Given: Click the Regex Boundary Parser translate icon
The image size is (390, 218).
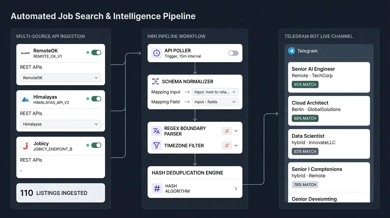Looking at the screenshot, I should tap(156, 131).
